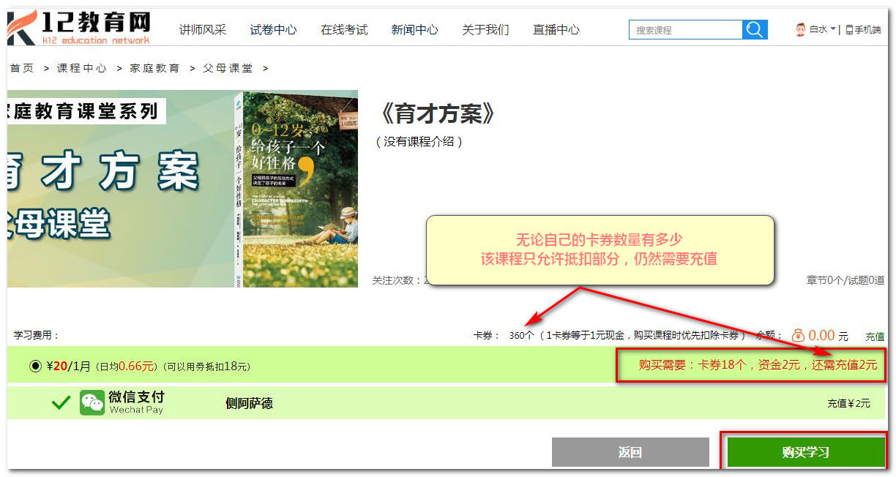Open the 试卷中心 menu item
The width and height of the screenshot is (896, 477).
[x=273, y=30]
